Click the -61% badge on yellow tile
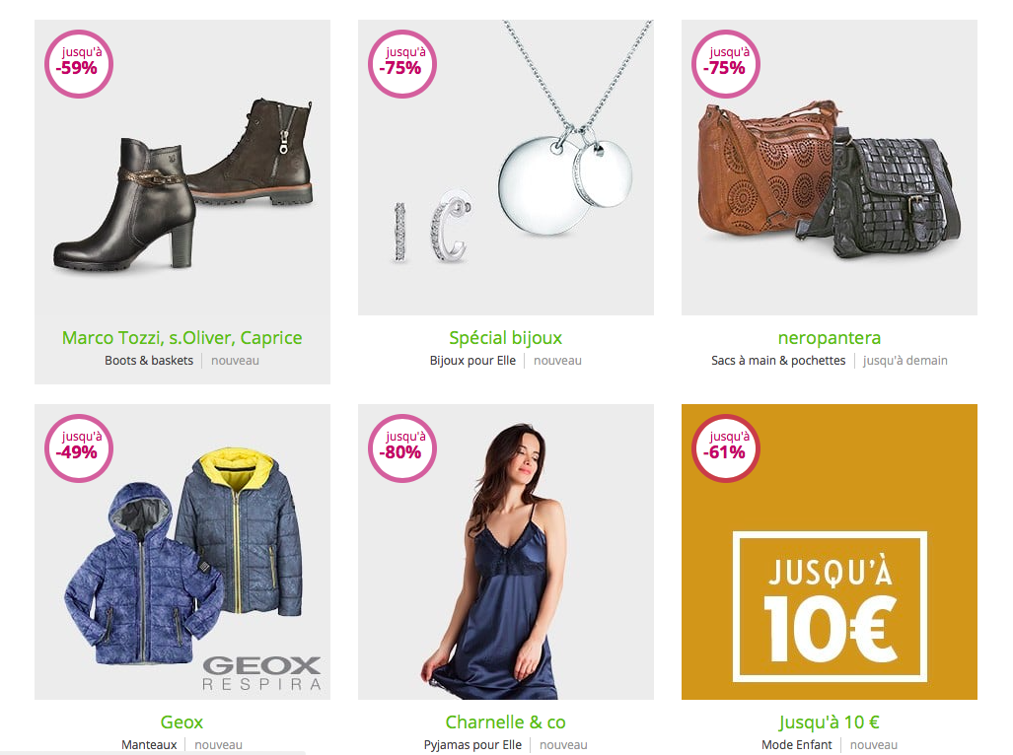This screenshot has width=1013, height=755. pyautogui.click(x=726, y=448)
